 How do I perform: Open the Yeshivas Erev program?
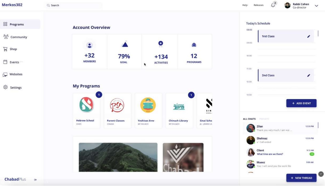[x=148, y=111]
